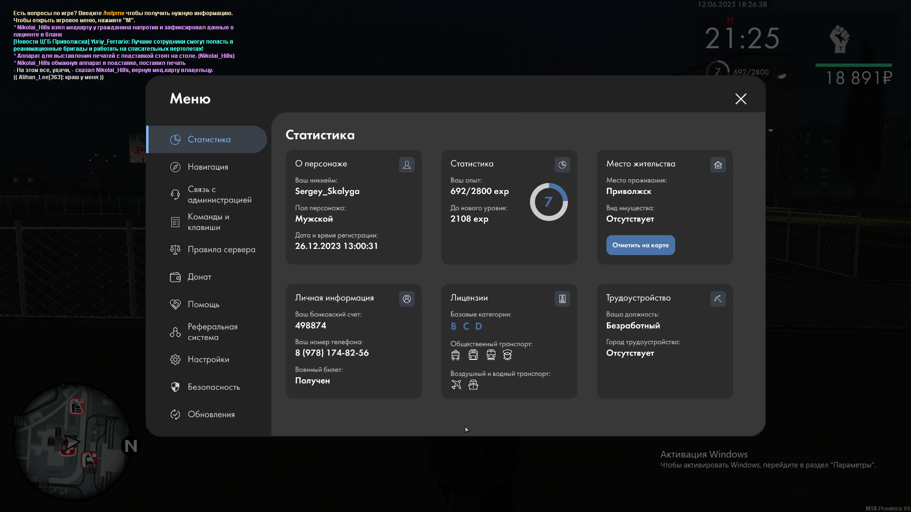Click the HUD level 7 experience ring
This screenshot has height=512, width=911.
coord(717,72)
